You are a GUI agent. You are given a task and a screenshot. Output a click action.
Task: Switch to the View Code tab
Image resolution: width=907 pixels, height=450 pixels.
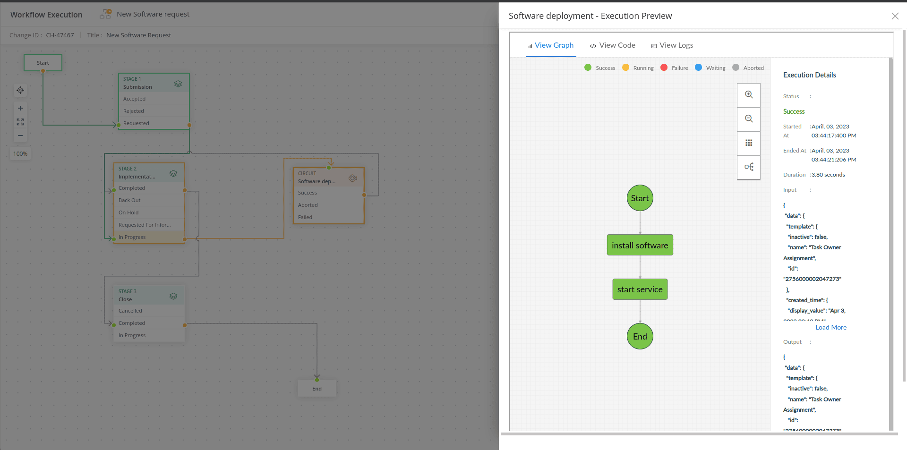[x=612, y=45]
